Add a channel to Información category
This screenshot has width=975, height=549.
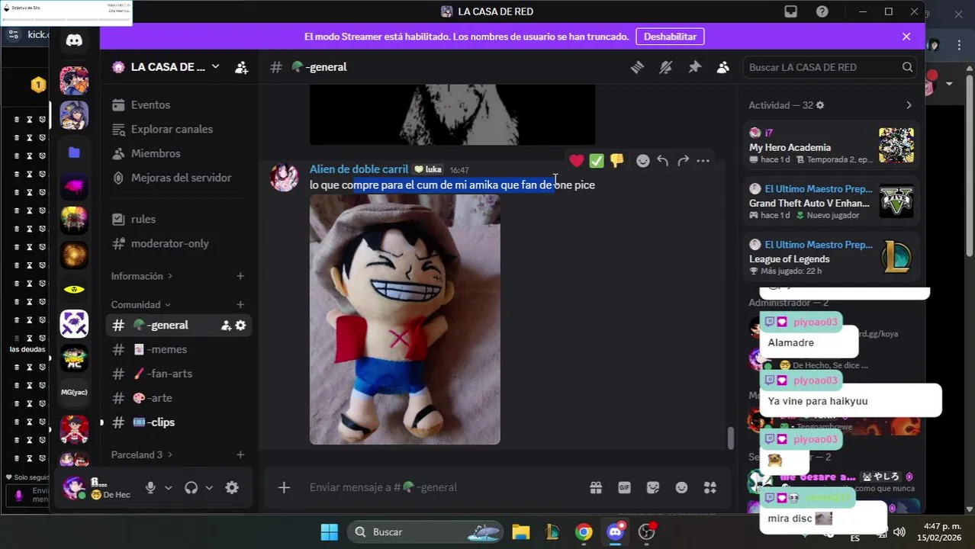point(240,276)
